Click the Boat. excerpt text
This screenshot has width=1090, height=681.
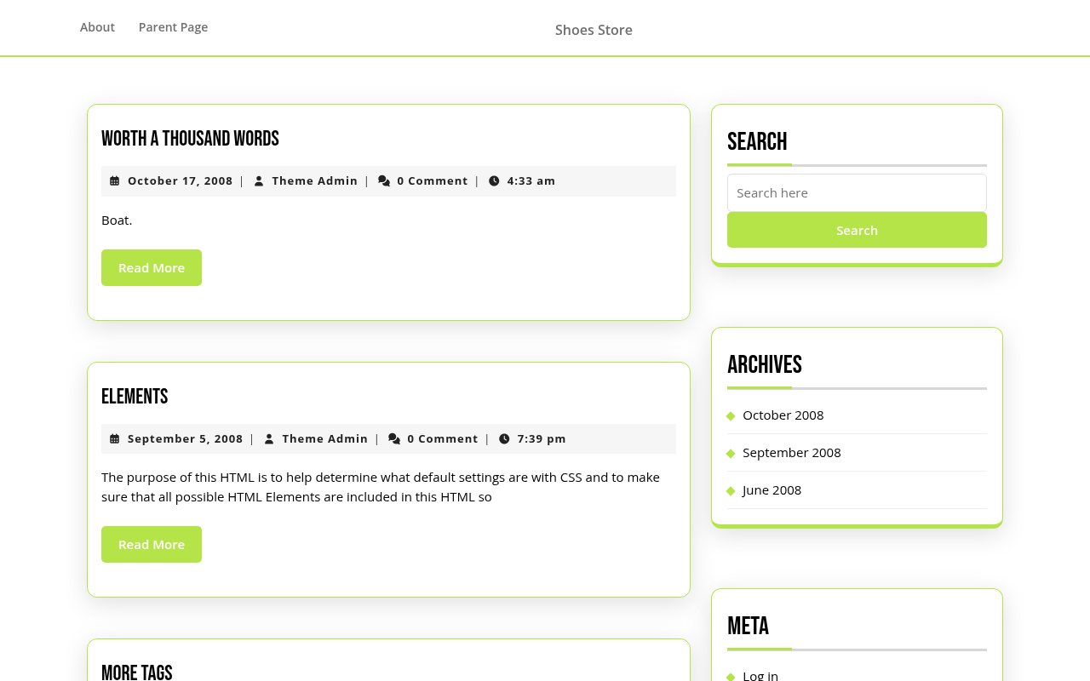pos(117,220)
